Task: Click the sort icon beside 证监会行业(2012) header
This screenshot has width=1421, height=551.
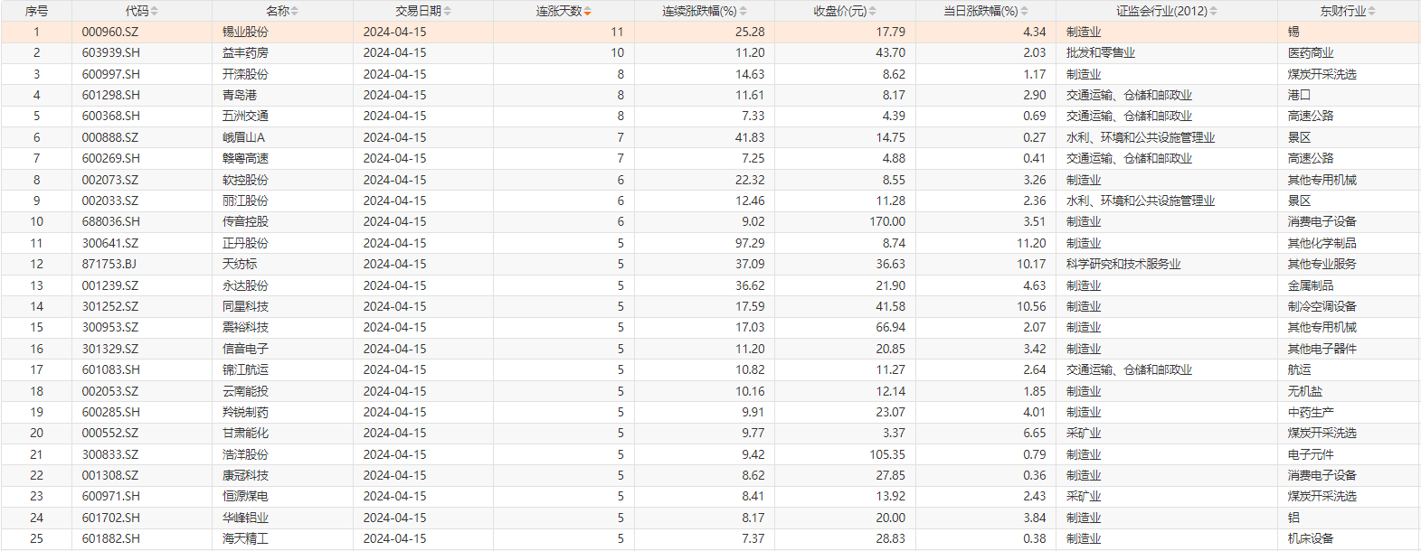Action: pos(1214,11)
